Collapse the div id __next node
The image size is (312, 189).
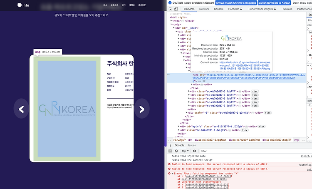point(174,28)
